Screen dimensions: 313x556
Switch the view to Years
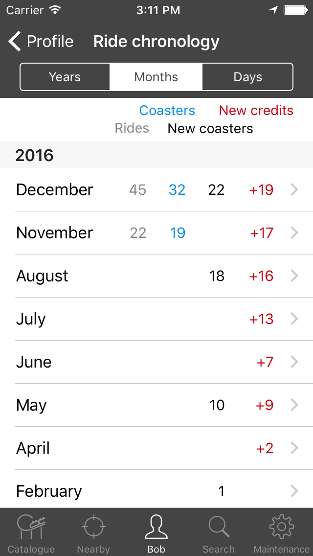(64, 77)
